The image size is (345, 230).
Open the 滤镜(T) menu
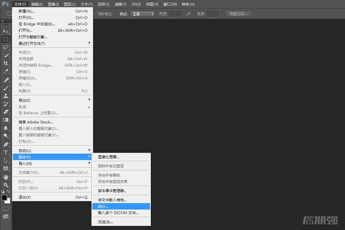[x=120, y=4]
